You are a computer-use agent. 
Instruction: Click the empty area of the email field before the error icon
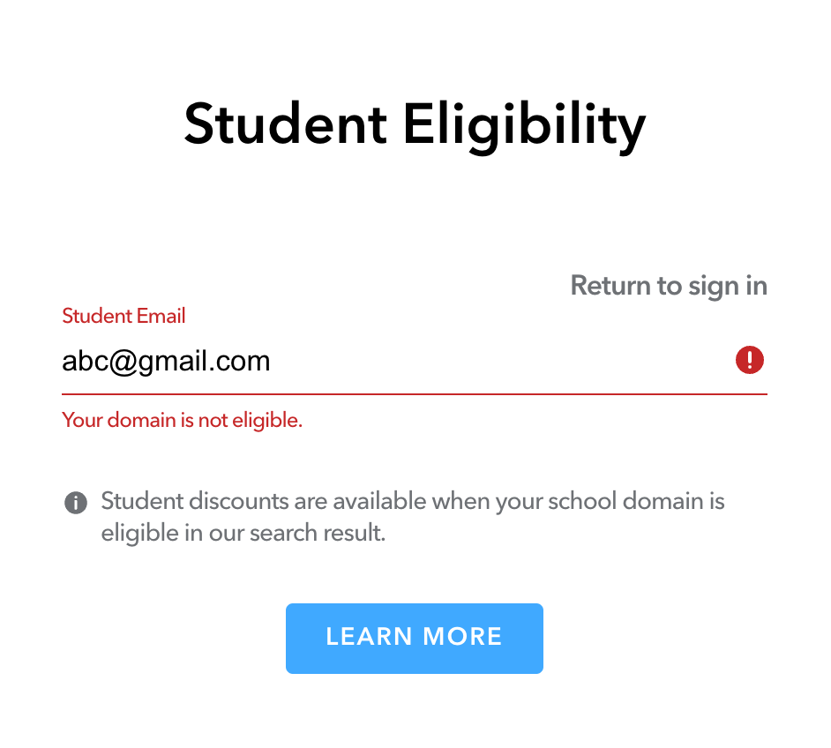click(x=501, y=362)
